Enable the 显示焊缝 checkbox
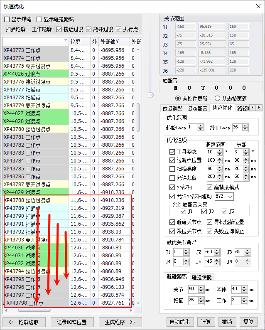Viewport: 265px width, 330px height. [7, 19]
